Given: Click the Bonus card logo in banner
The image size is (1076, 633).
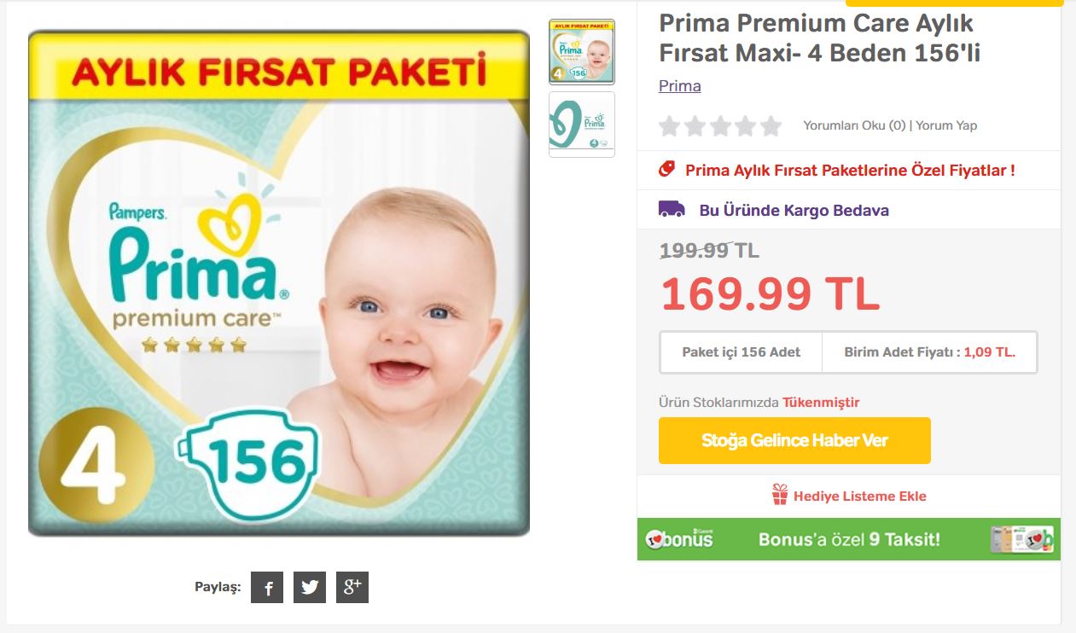Looking at the screenshot, I should pos(679,539).
